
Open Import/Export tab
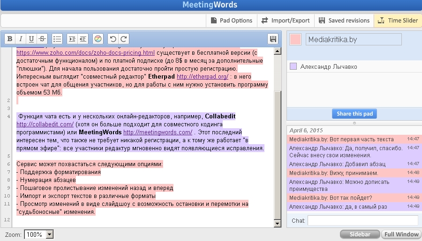286,21
